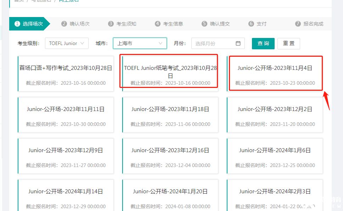Screen dimensions: 343x211
Task: Choose Junior-公开场-2023年11月18日 session card
Action: (170, 115)
